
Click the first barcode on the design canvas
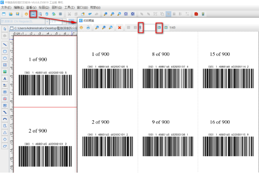pyautogui.click(x=45, y=85)
